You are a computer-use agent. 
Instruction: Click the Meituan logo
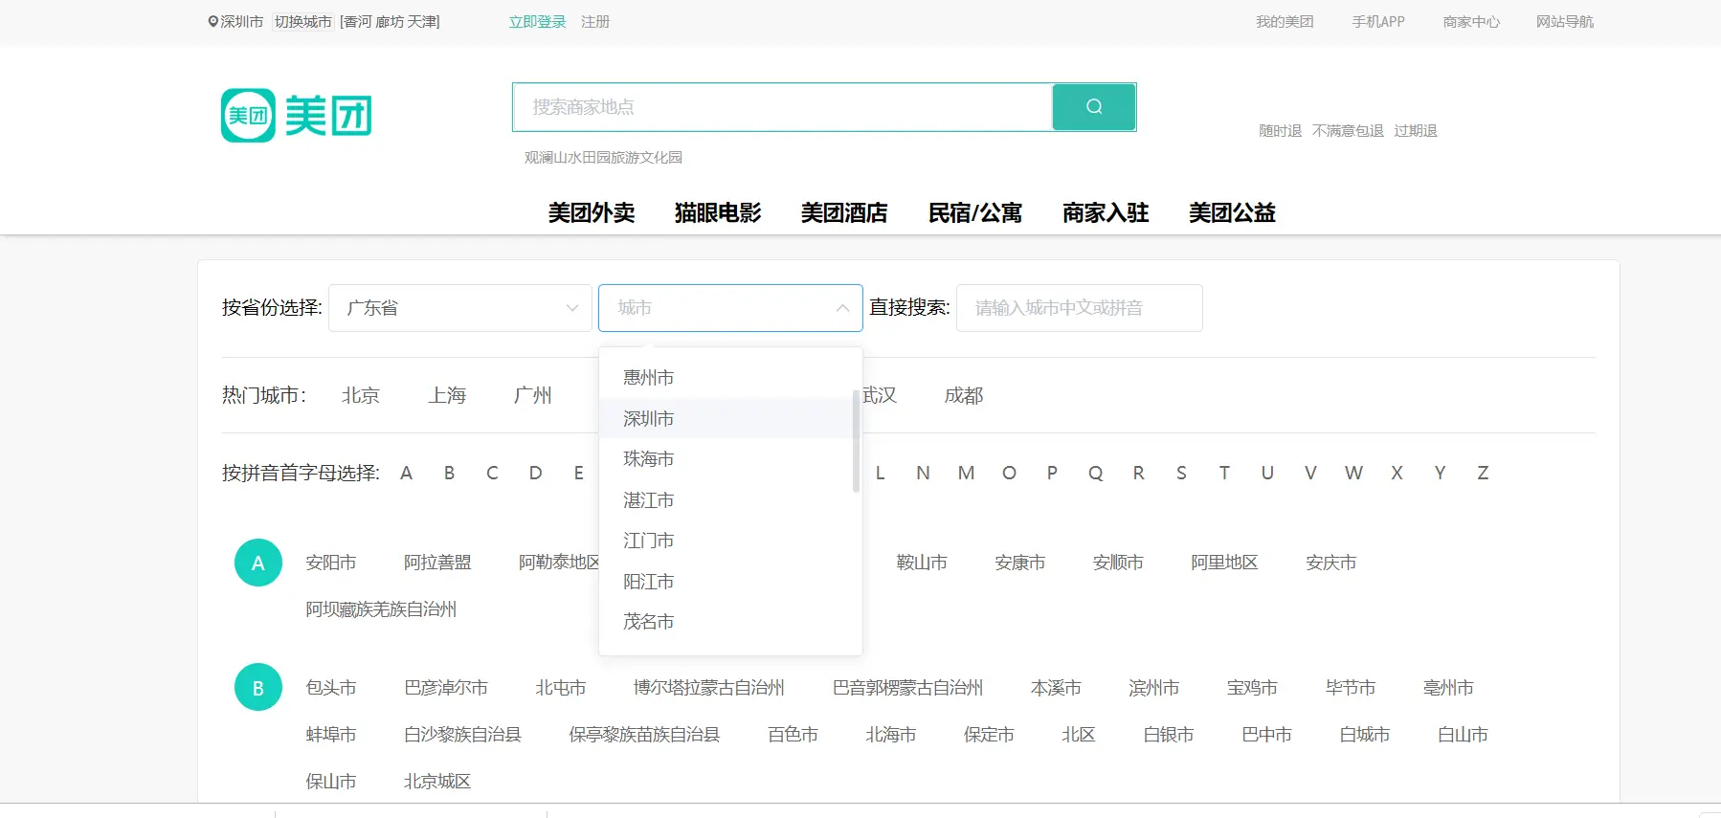pos(297,116)
